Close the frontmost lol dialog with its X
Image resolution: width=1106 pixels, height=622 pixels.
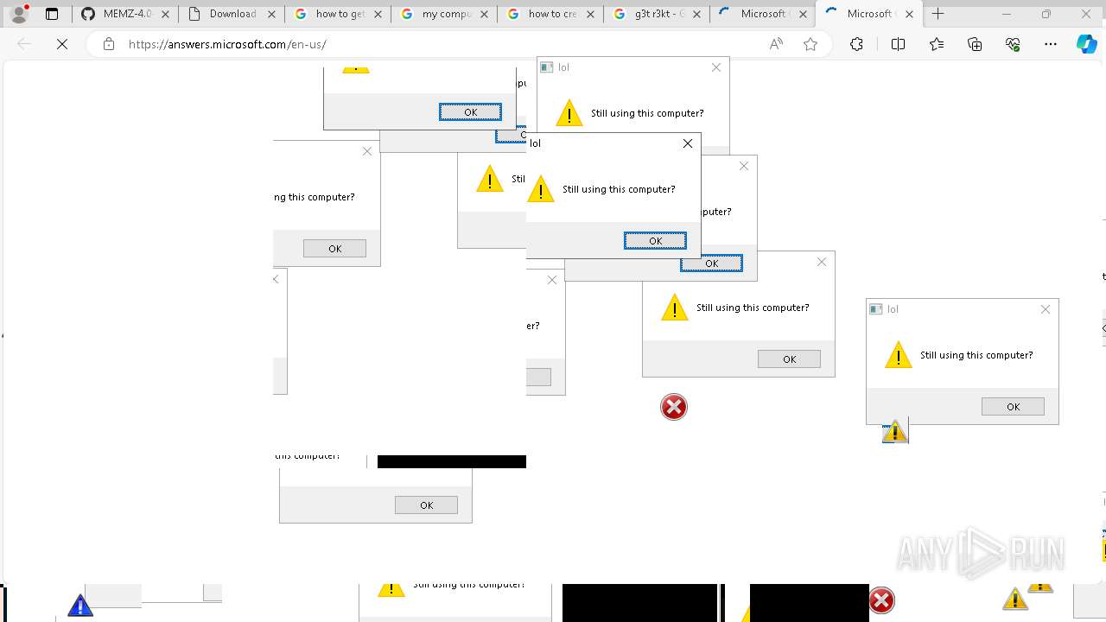click(x=688, y=143)
